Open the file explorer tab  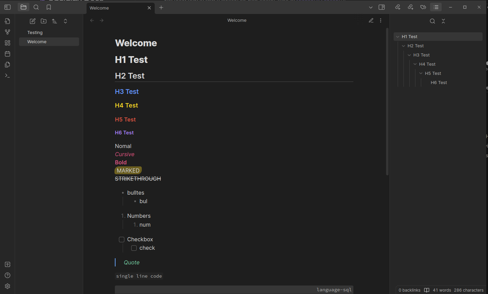24,7
